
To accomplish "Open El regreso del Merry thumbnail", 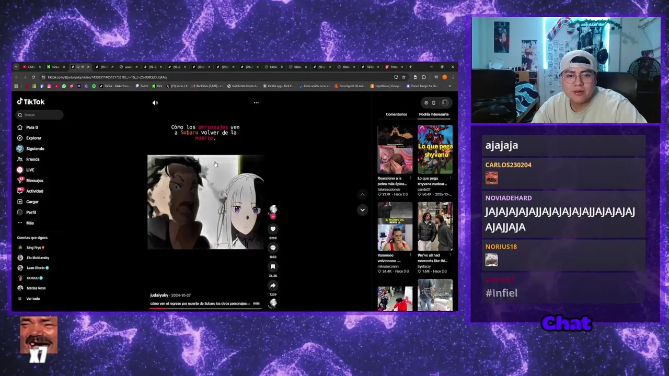I will (x=395, y=226).
